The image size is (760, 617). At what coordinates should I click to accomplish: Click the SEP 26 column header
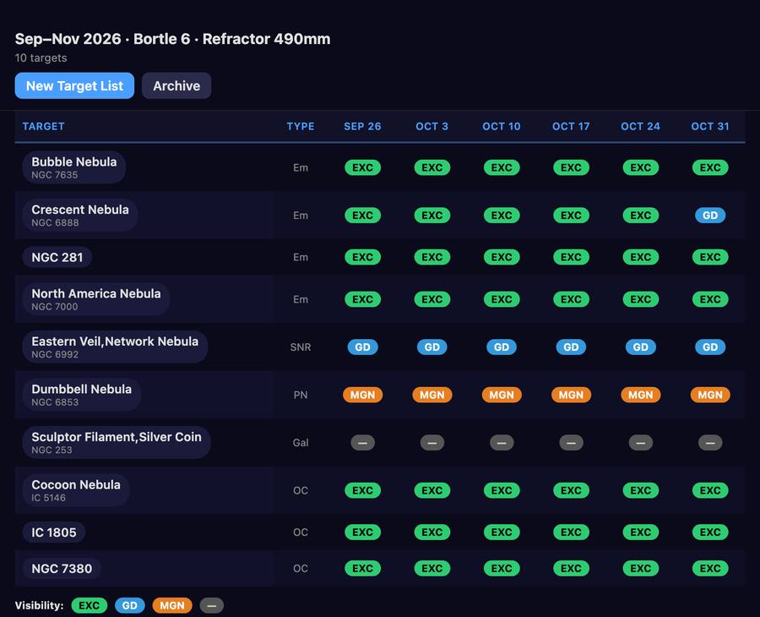coord(362,127)
